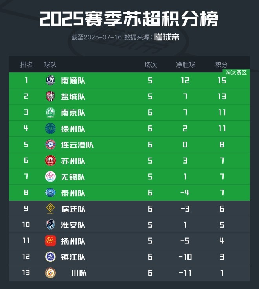The height and width of the screenshot is (289, 259).
Task: Click the 南通队 team logo
Action: tap(51, 81)
